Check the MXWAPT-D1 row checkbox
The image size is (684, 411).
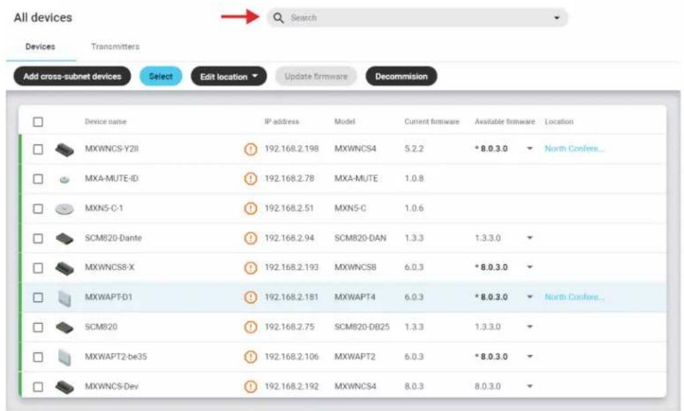click(x=38, y=297)
